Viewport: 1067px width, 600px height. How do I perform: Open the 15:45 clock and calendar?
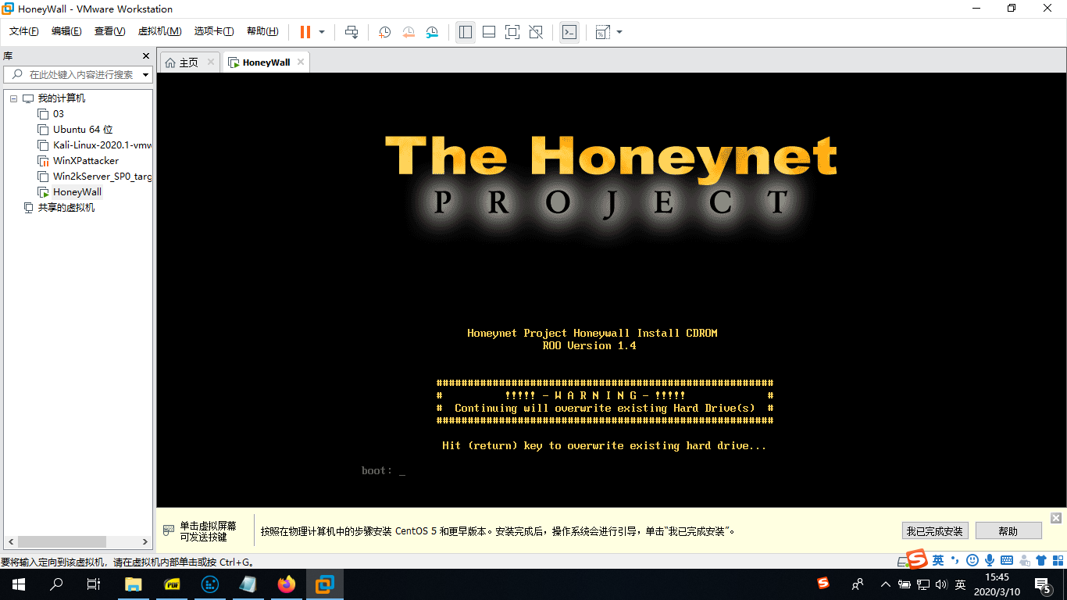pos(996,584)
